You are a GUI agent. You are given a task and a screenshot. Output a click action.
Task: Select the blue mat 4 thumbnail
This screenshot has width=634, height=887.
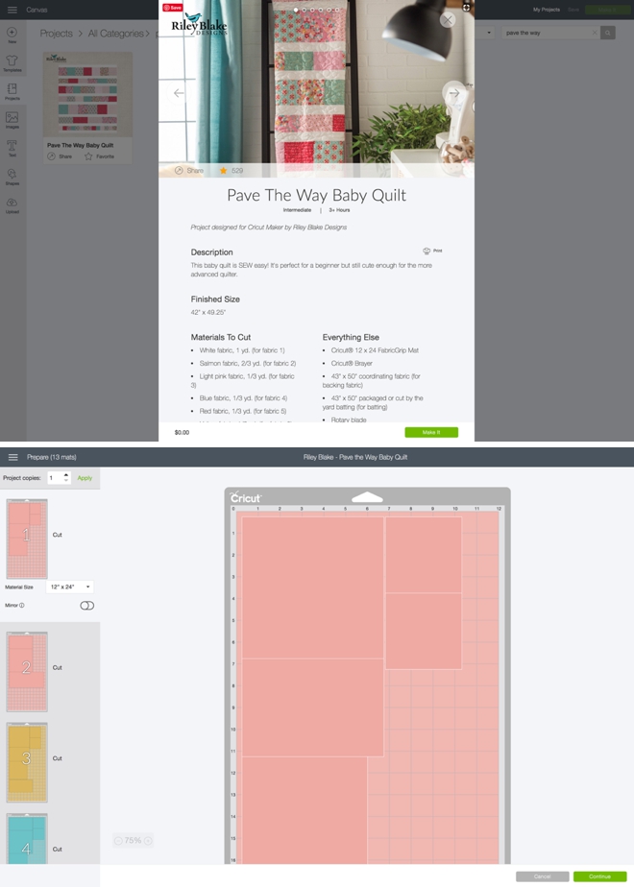coord(27,839)
